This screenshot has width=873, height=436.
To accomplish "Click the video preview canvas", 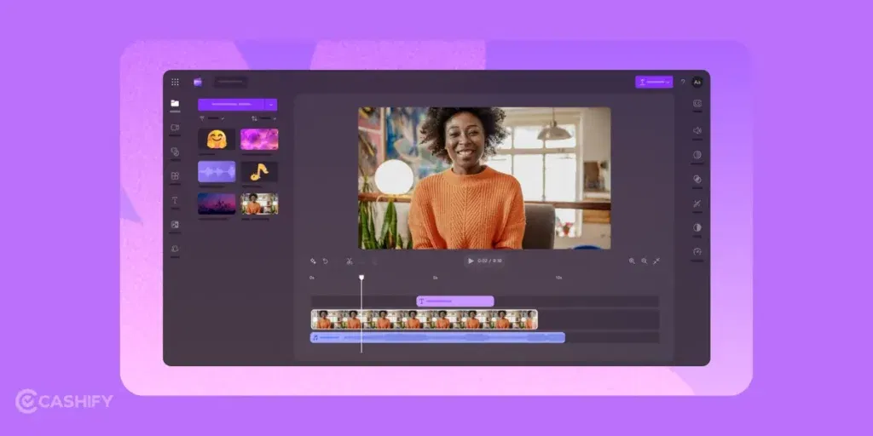I will (x=484, y=178).
